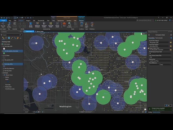This screenshot has height=130, width=173.
Task: Open the Project tab
Action: 4,21
